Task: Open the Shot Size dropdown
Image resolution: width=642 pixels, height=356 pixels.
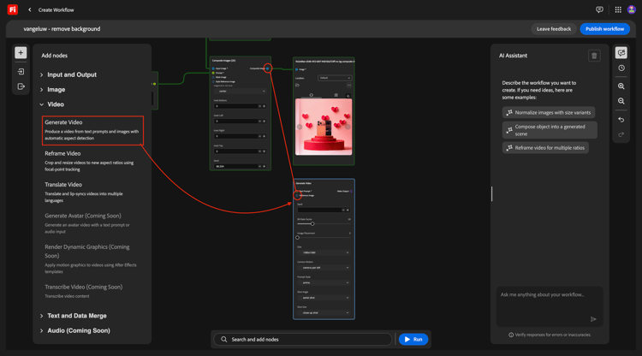Action: (324, 312)
